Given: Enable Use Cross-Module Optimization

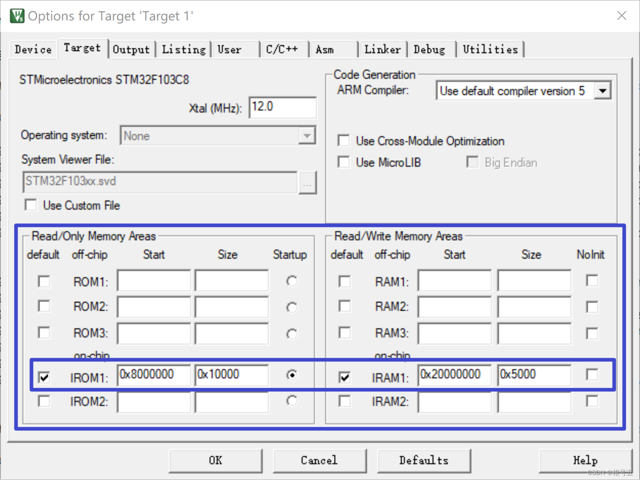Looking at the screenshot, I should pyautogui.click(x=344, y=141).
